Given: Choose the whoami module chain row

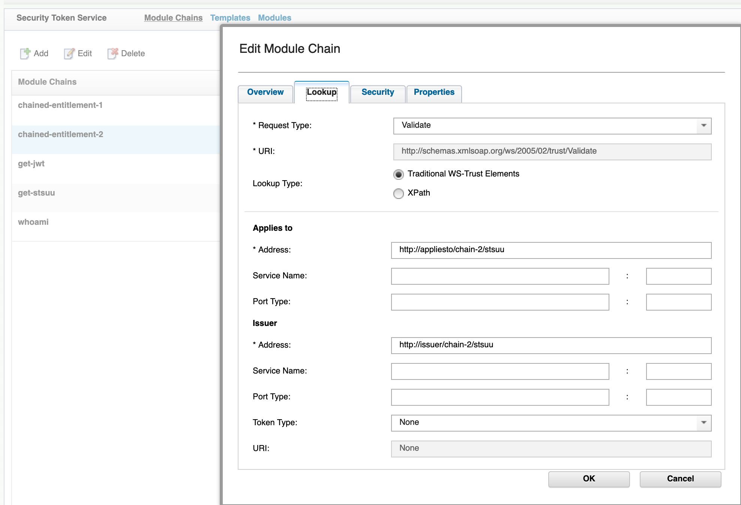Looking at the screenshot, I should 33,222.
